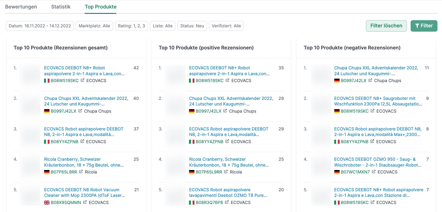Image resolution: width=442 pixels, height=212 pixels.
Task: Open ECOVACS DEEBOT OZMO 950 product link
Action: pyautogui.click(x=378, y=162)
